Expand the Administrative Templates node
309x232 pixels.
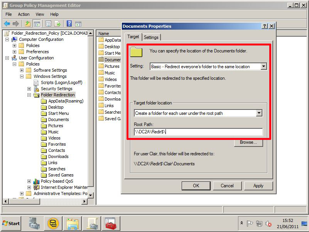[22, 193]
